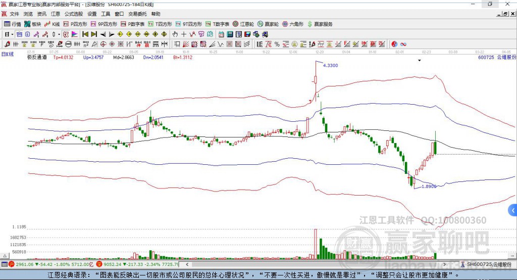Open the 文件 menu
The image size is (517, 280).
[14, 14]
